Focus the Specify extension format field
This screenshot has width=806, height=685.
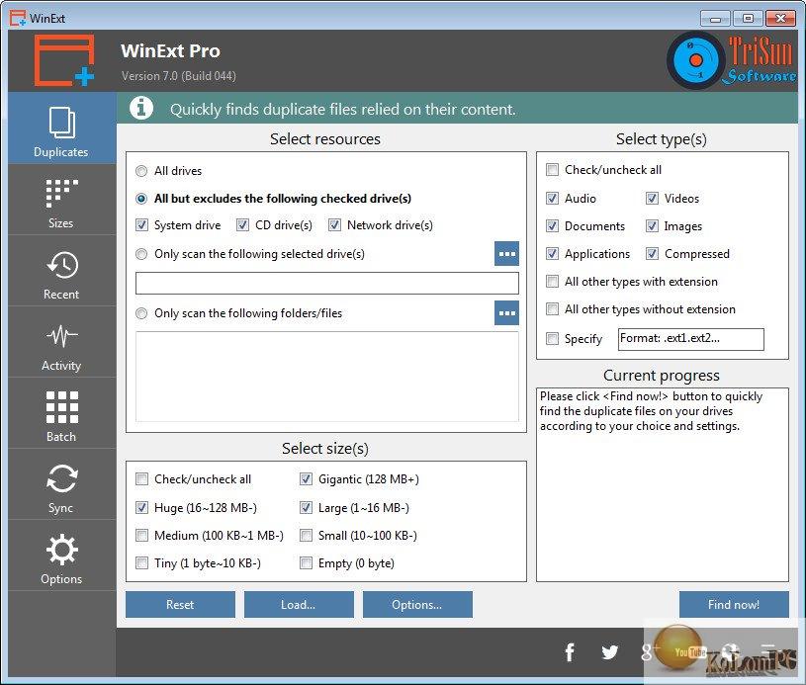691,339
